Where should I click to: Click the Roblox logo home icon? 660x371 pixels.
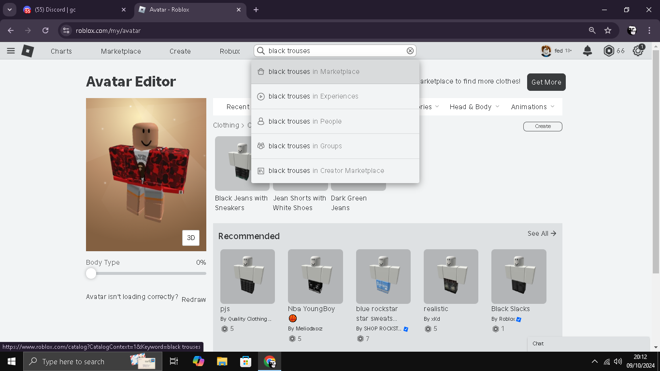pos(28,51)
